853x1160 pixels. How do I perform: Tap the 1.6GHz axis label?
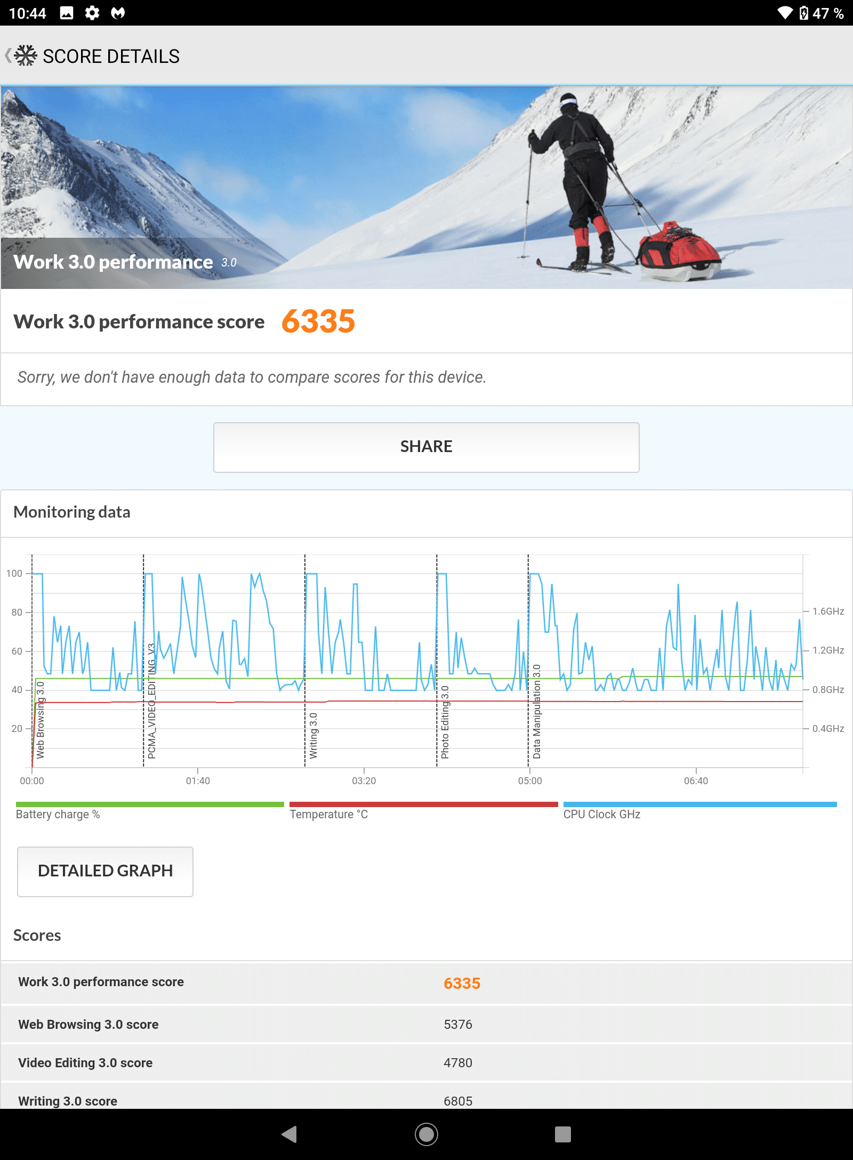pyautogui.click(x=828, y=611)
